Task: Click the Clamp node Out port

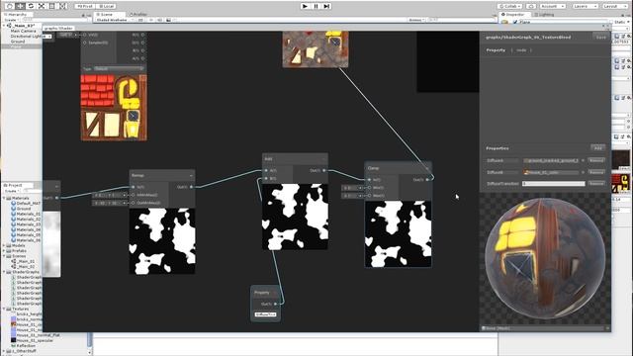Action: pos(427,180)
